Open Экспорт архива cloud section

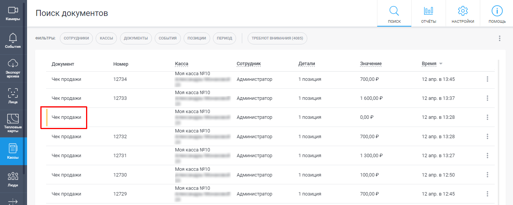(x=13, y=68)
